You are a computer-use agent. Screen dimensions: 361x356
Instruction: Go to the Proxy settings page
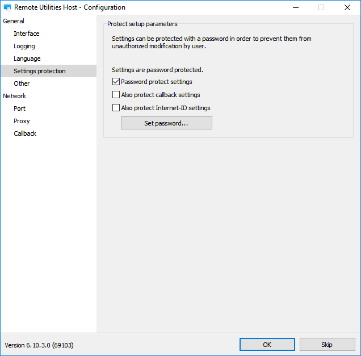[x=22, y=121]
